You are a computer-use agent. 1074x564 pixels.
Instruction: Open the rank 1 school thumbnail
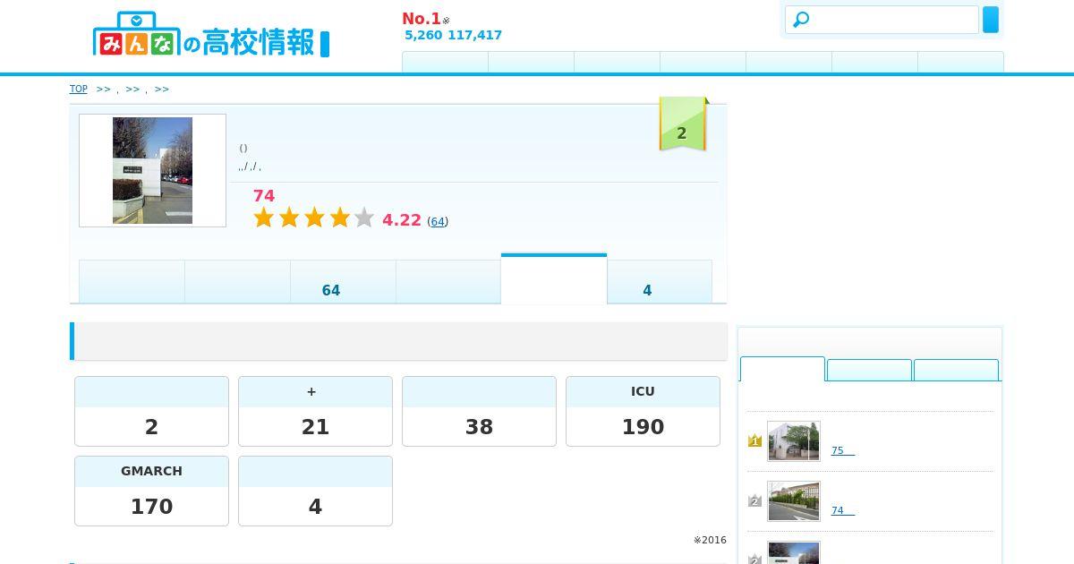(794, 441)
